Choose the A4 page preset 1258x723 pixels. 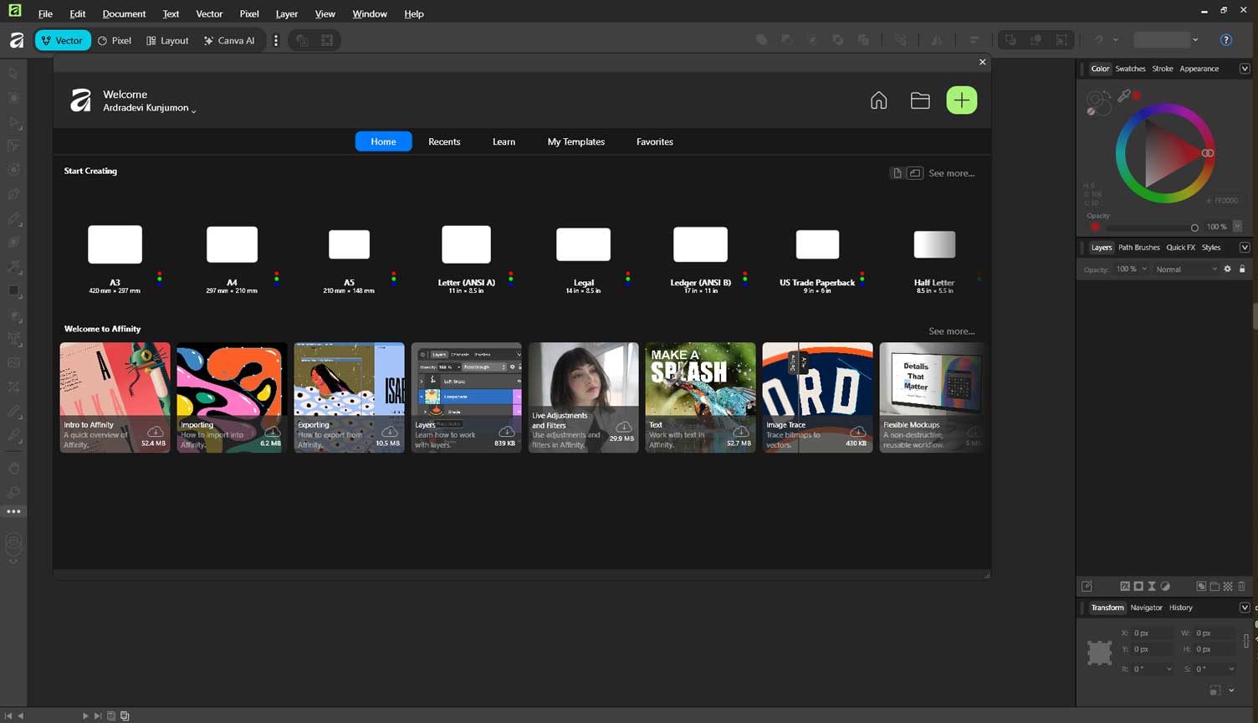[x=232, y=259]
